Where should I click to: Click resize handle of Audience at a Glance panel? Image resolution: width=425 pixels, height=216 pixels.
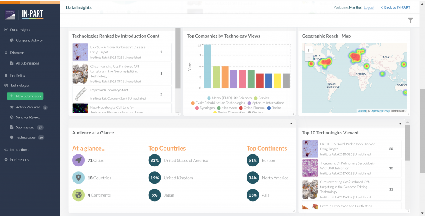point(293,211)
